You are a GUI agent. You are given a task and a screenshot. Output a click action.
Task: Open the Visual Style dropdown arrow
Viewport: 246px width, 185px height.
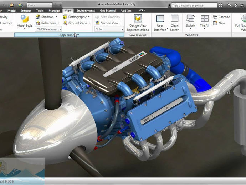click(25, 29)
